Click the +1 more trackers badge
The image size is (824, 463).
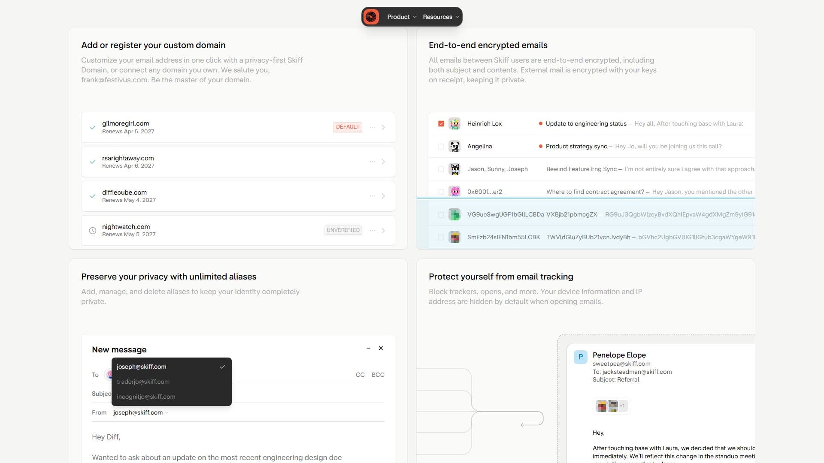[x=622, y=406]
